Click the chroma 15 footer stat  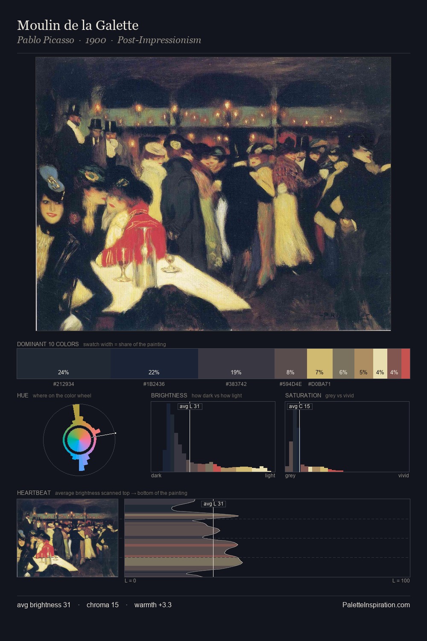pyautogui.click(x=102, y=605)
